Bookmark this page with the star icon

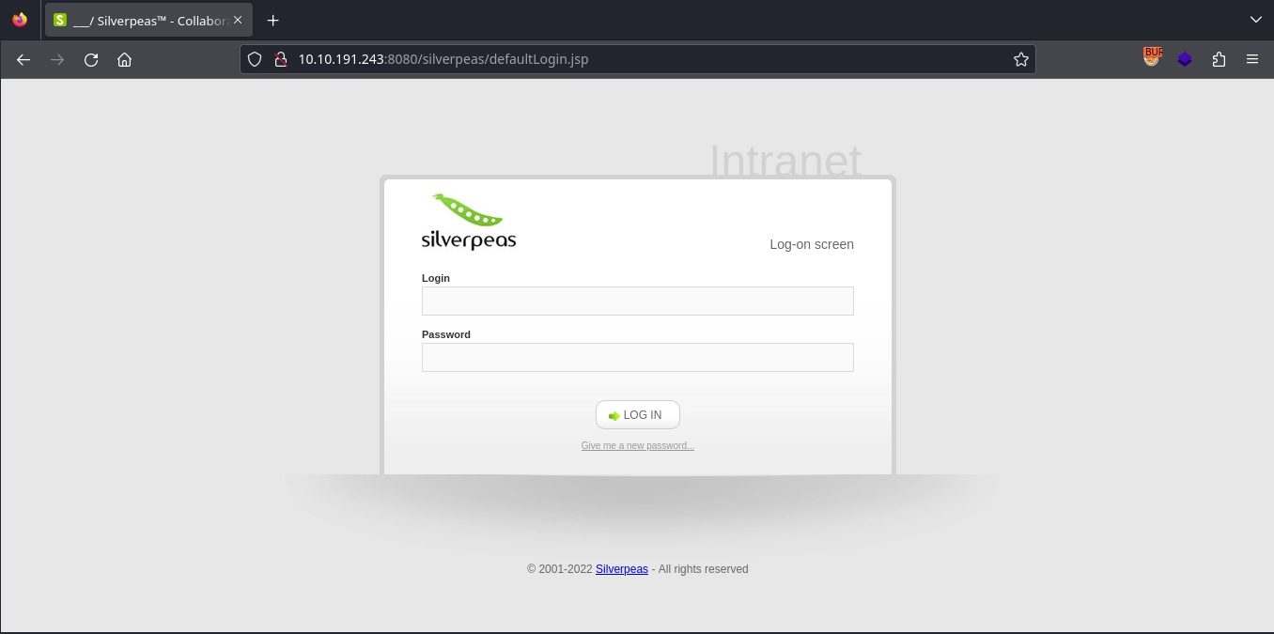1020,59
